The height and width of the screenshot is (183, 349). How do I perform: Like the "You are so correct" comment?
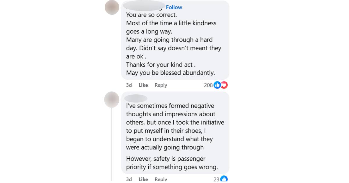click(143, 85)
